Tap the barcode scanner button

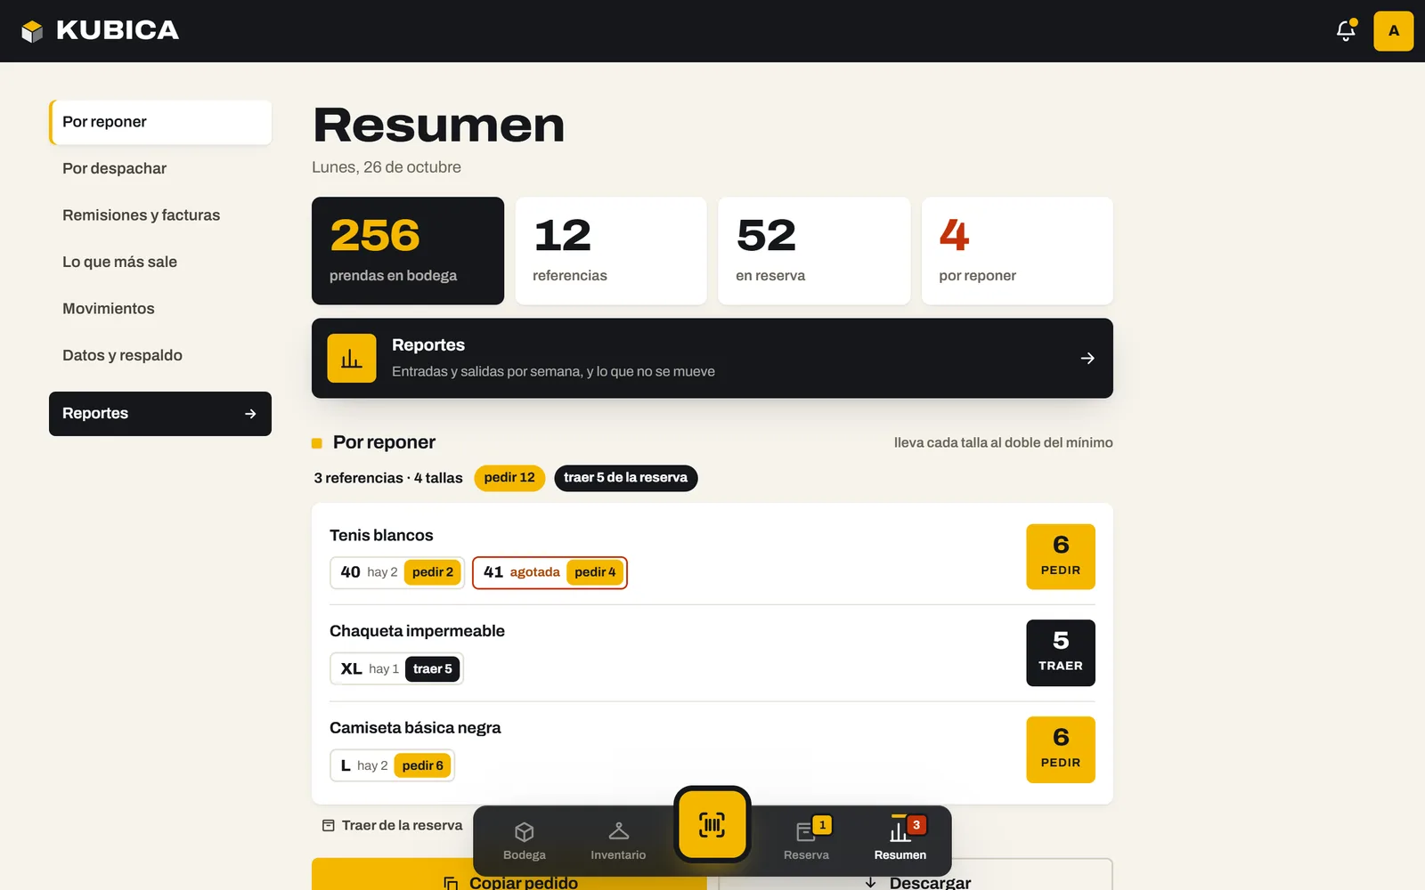point(712,824)
